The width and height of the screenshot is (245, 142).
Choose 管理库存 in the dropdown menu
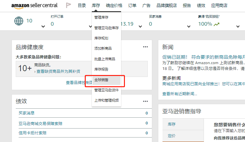coord(101,17)
